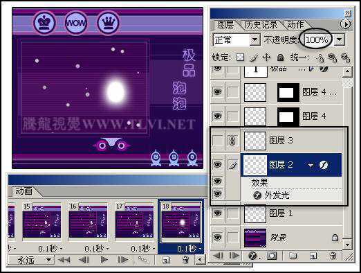Hide the 图层 4 layer via its eye
Screen dimensions: 361x273
click(x=217, y=116)
